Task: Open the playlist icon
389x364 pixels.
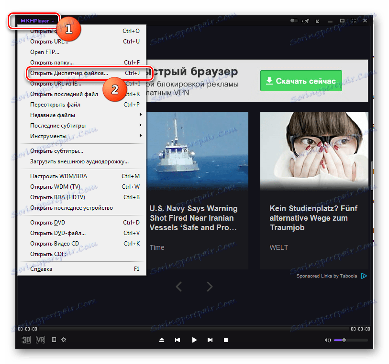Action: point(54,340)
